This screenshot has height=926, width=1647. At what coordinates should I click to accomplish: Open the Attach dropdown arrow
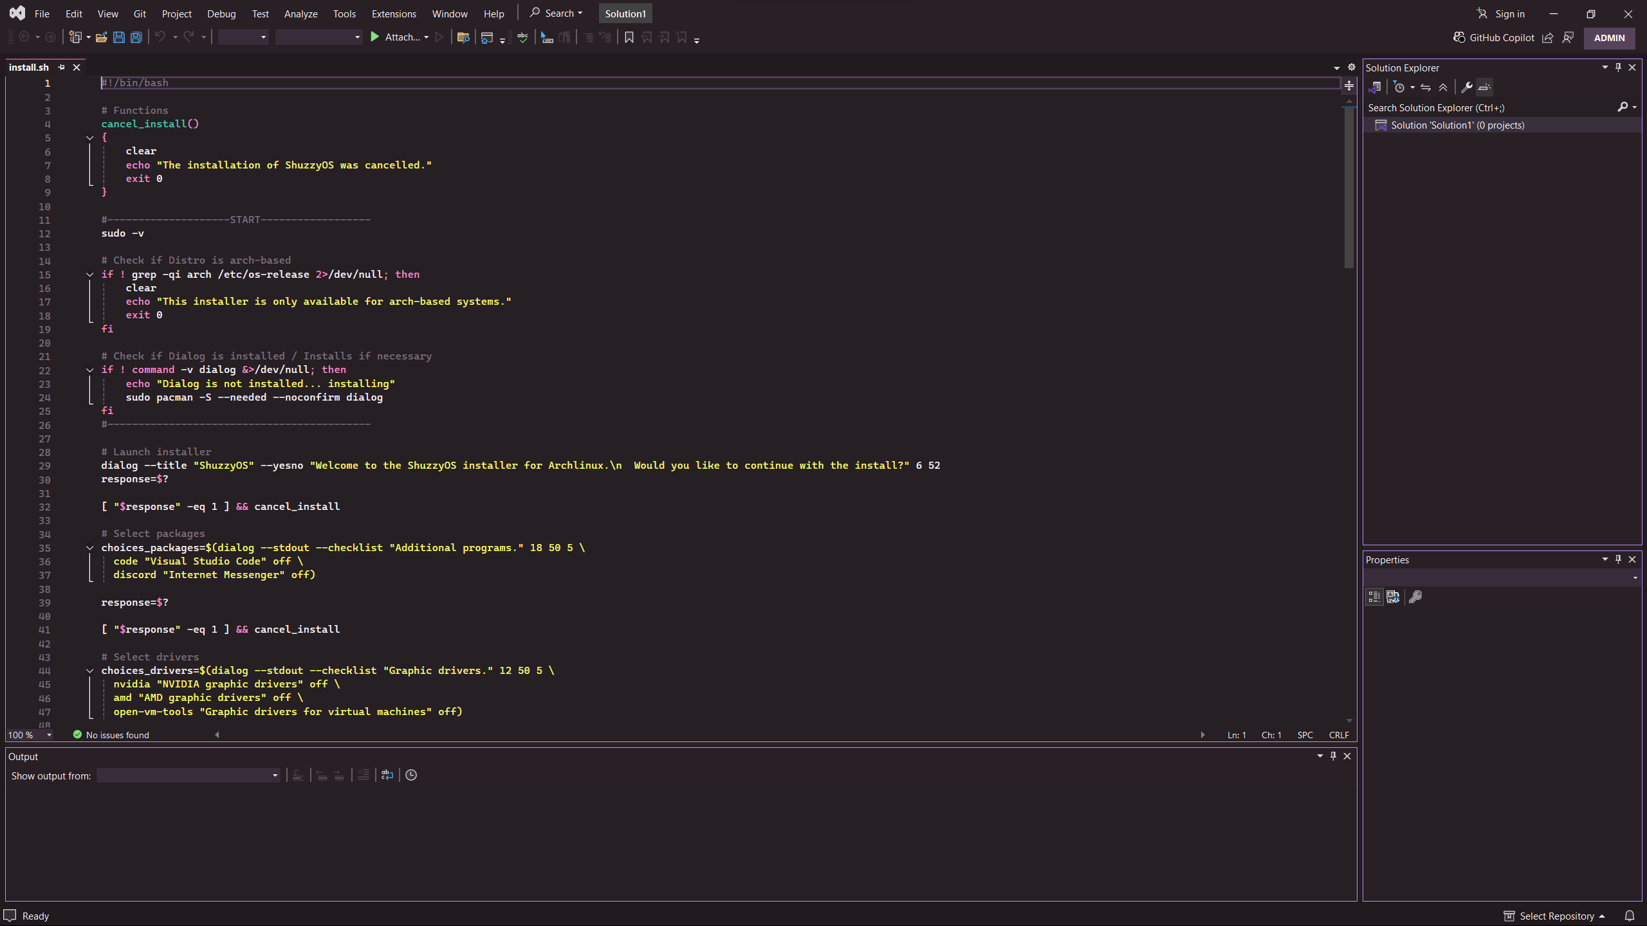(x=426, y=37)
